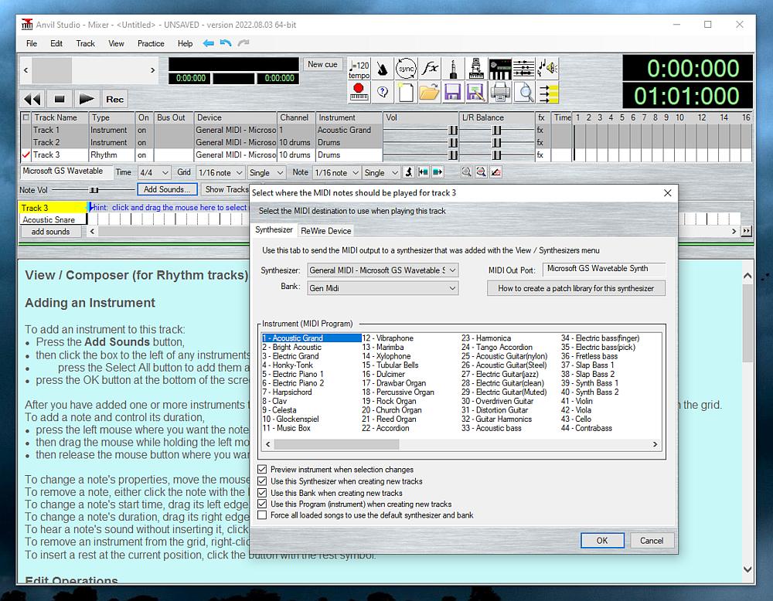Open the Practice menu
Viewport: 773px width, 601px height.
pos(151,43)
